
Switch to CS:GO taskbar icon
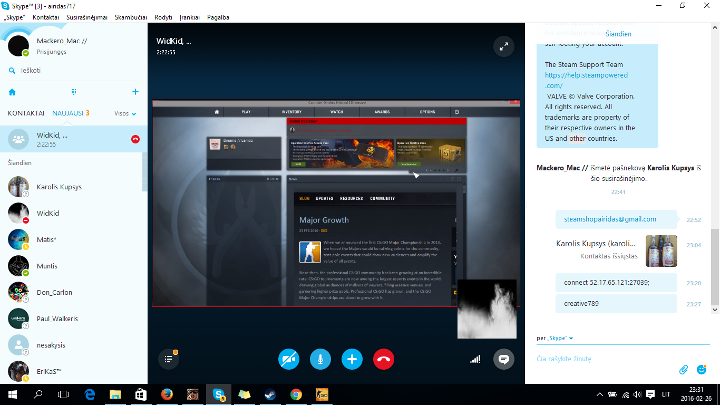(322, 394)
